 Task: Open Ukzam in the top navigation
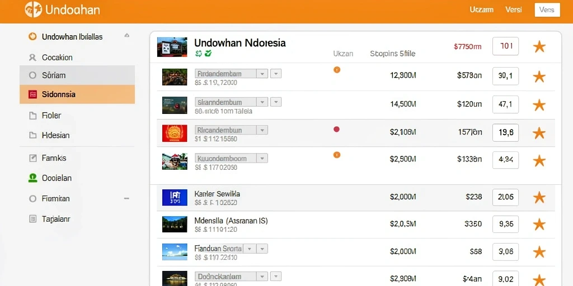[x=481, y=10]
